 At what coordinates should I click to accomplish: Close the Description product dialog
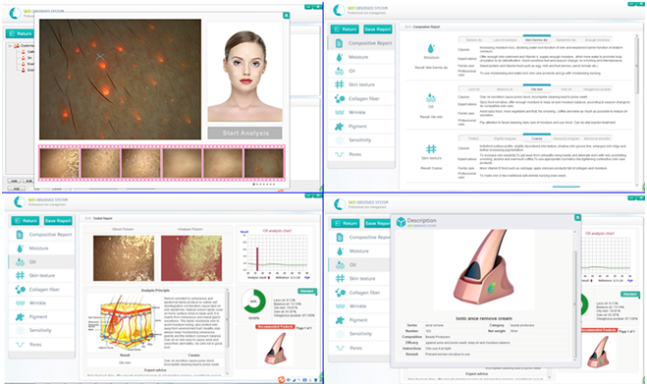(577, 218)
